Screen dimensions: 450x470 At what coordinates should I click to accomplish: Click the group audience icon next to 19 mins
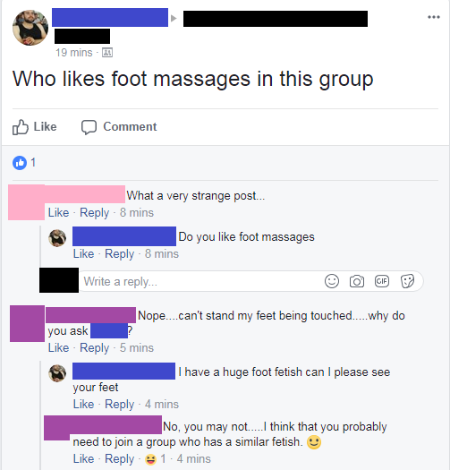click(x=107, y=53)
